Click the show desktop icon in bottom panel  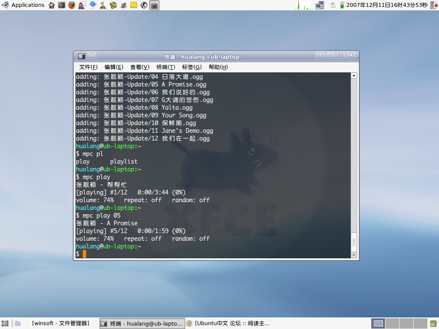(x=5, y=323)
